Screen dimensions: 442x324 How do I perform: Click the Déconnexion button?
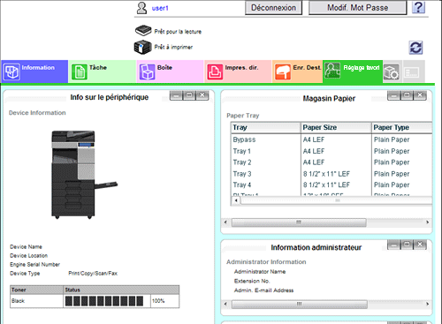273,8
